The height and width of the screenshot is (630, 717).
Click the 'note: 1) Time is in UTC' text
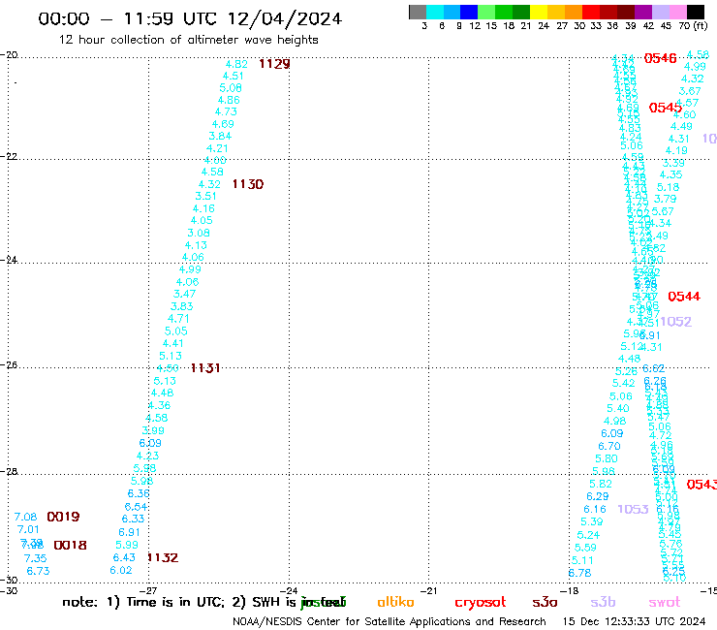pyautogui.click(x=143, y=602)
